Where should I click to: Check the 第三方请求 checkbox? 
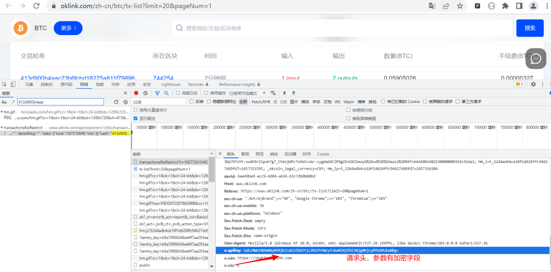coord(458,101)
